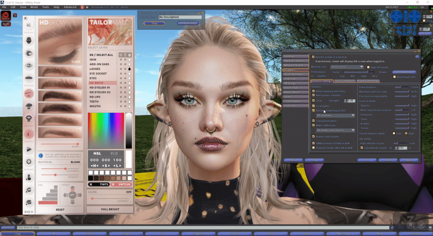Open Inventory from bottom toolbar

416,234
